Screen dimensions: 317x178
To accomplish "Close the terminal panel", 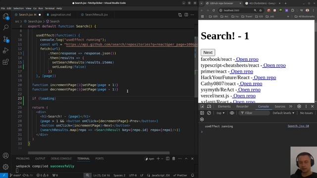I will coord(192,159).
